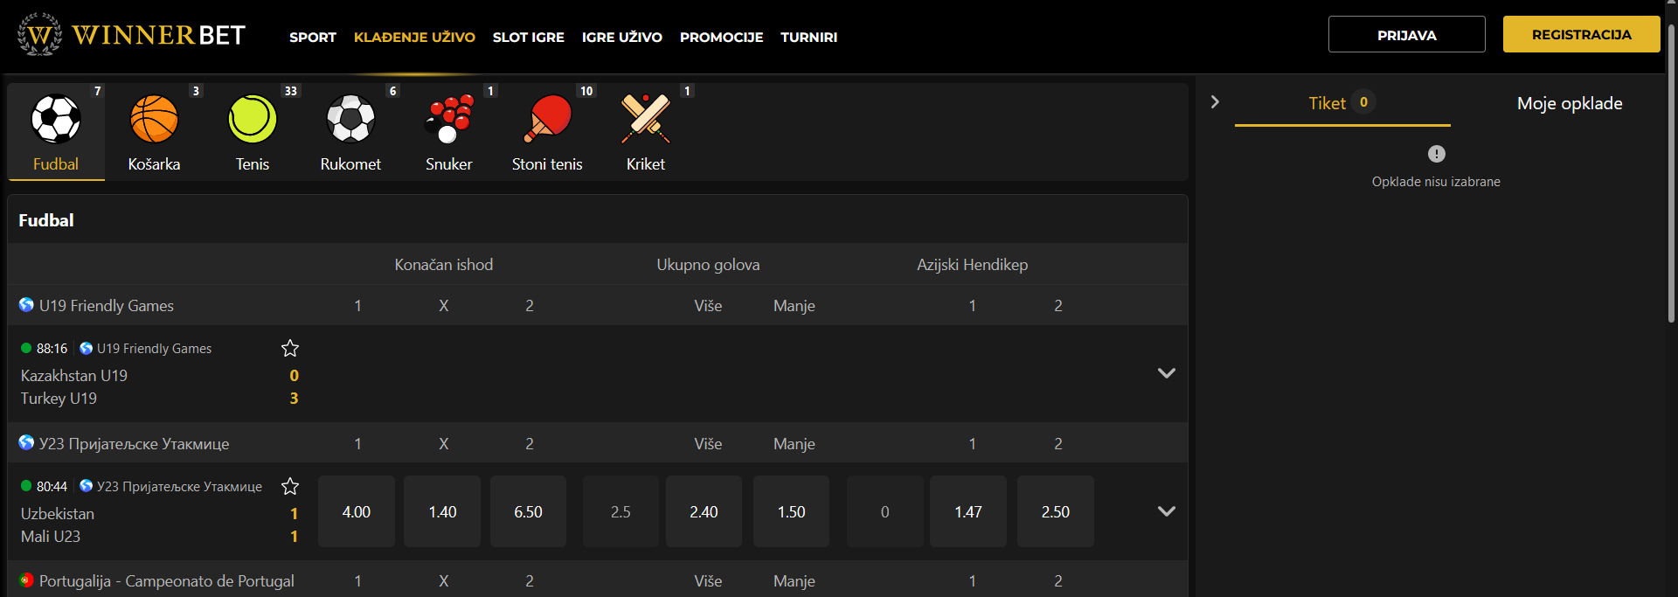The width and height of the screenshot is (1678, 597).
Task: Open the SLOT IGRE menu
Action: [x=528, y=38]
